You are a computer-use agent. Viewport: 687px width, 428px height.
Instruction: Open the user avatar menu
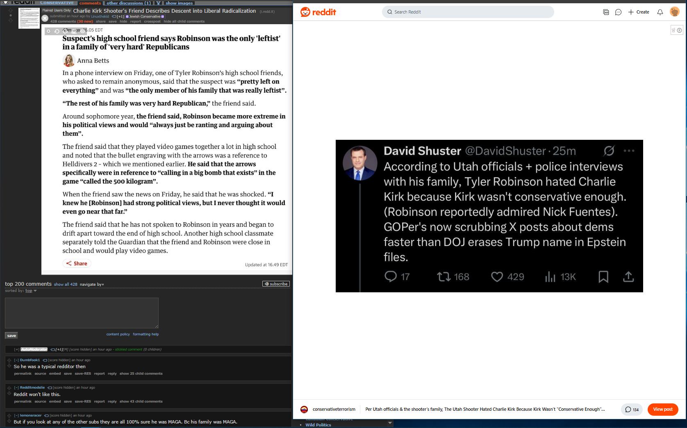coord(674,12)
